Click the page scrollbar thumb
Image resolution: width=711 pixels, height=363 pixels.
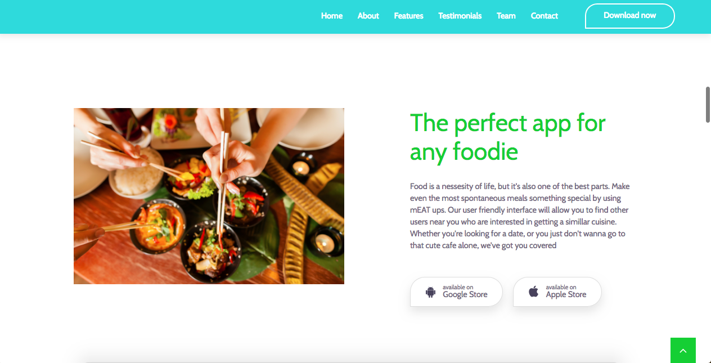pos(708,104)
